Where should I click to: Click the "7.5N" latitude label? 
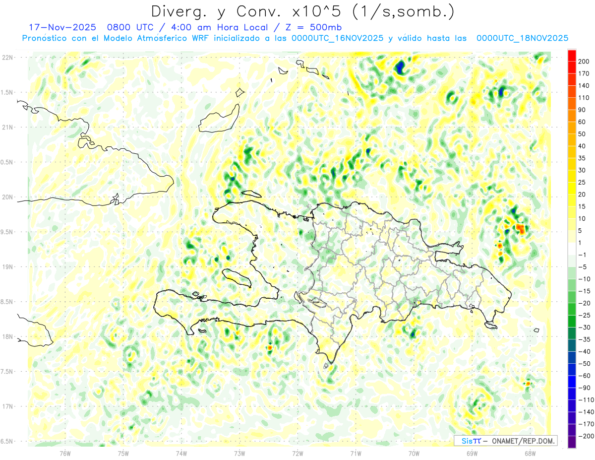coord(7,372)
